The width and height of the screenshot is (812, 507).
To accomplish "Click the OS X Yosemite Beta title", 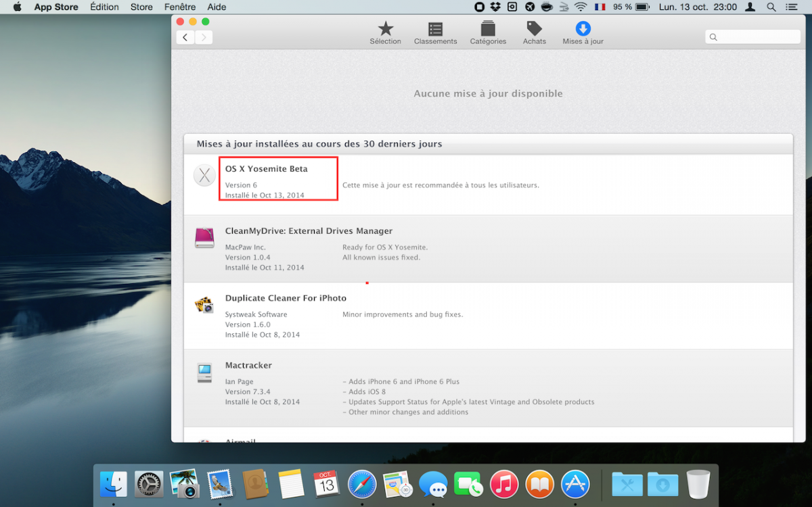I will (266, 169).
